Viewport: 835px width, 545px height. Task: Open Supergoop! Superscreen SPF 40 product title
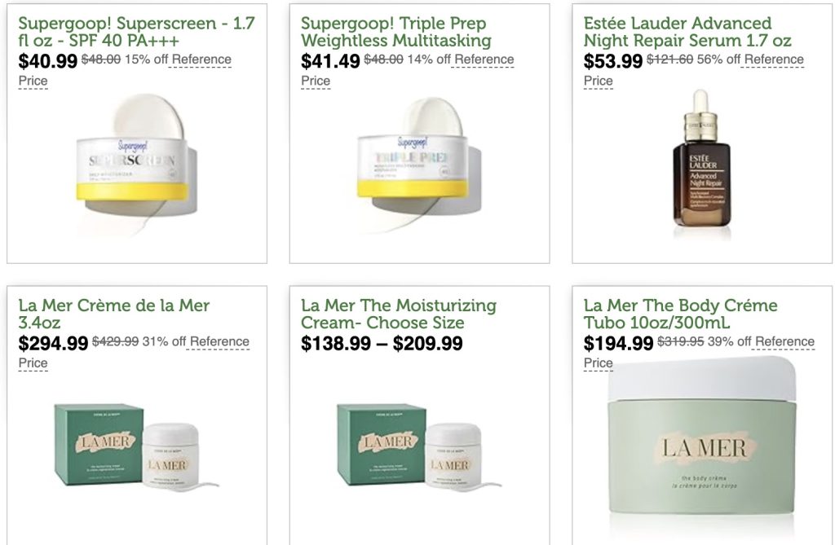(x=136, y=32)
